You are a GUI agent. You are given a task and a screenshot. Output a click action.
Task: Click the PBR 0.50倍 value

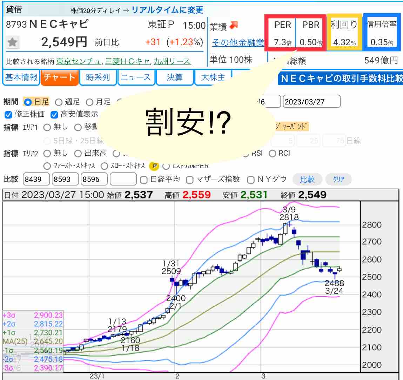[311, 42]
